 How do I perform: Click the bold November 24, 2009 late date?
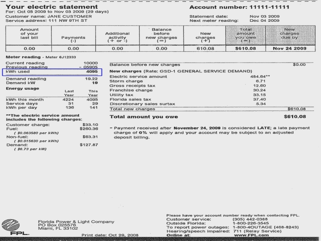pyautogui.click(x=197, y=128)
